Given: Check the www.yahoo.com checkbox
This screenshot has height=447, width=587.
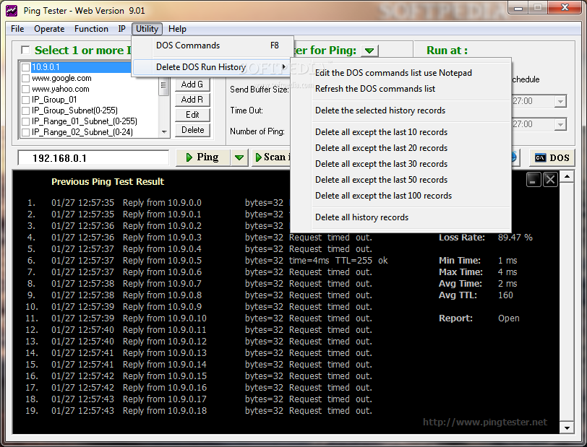Looking at the screenshot, I should (25, 89).
